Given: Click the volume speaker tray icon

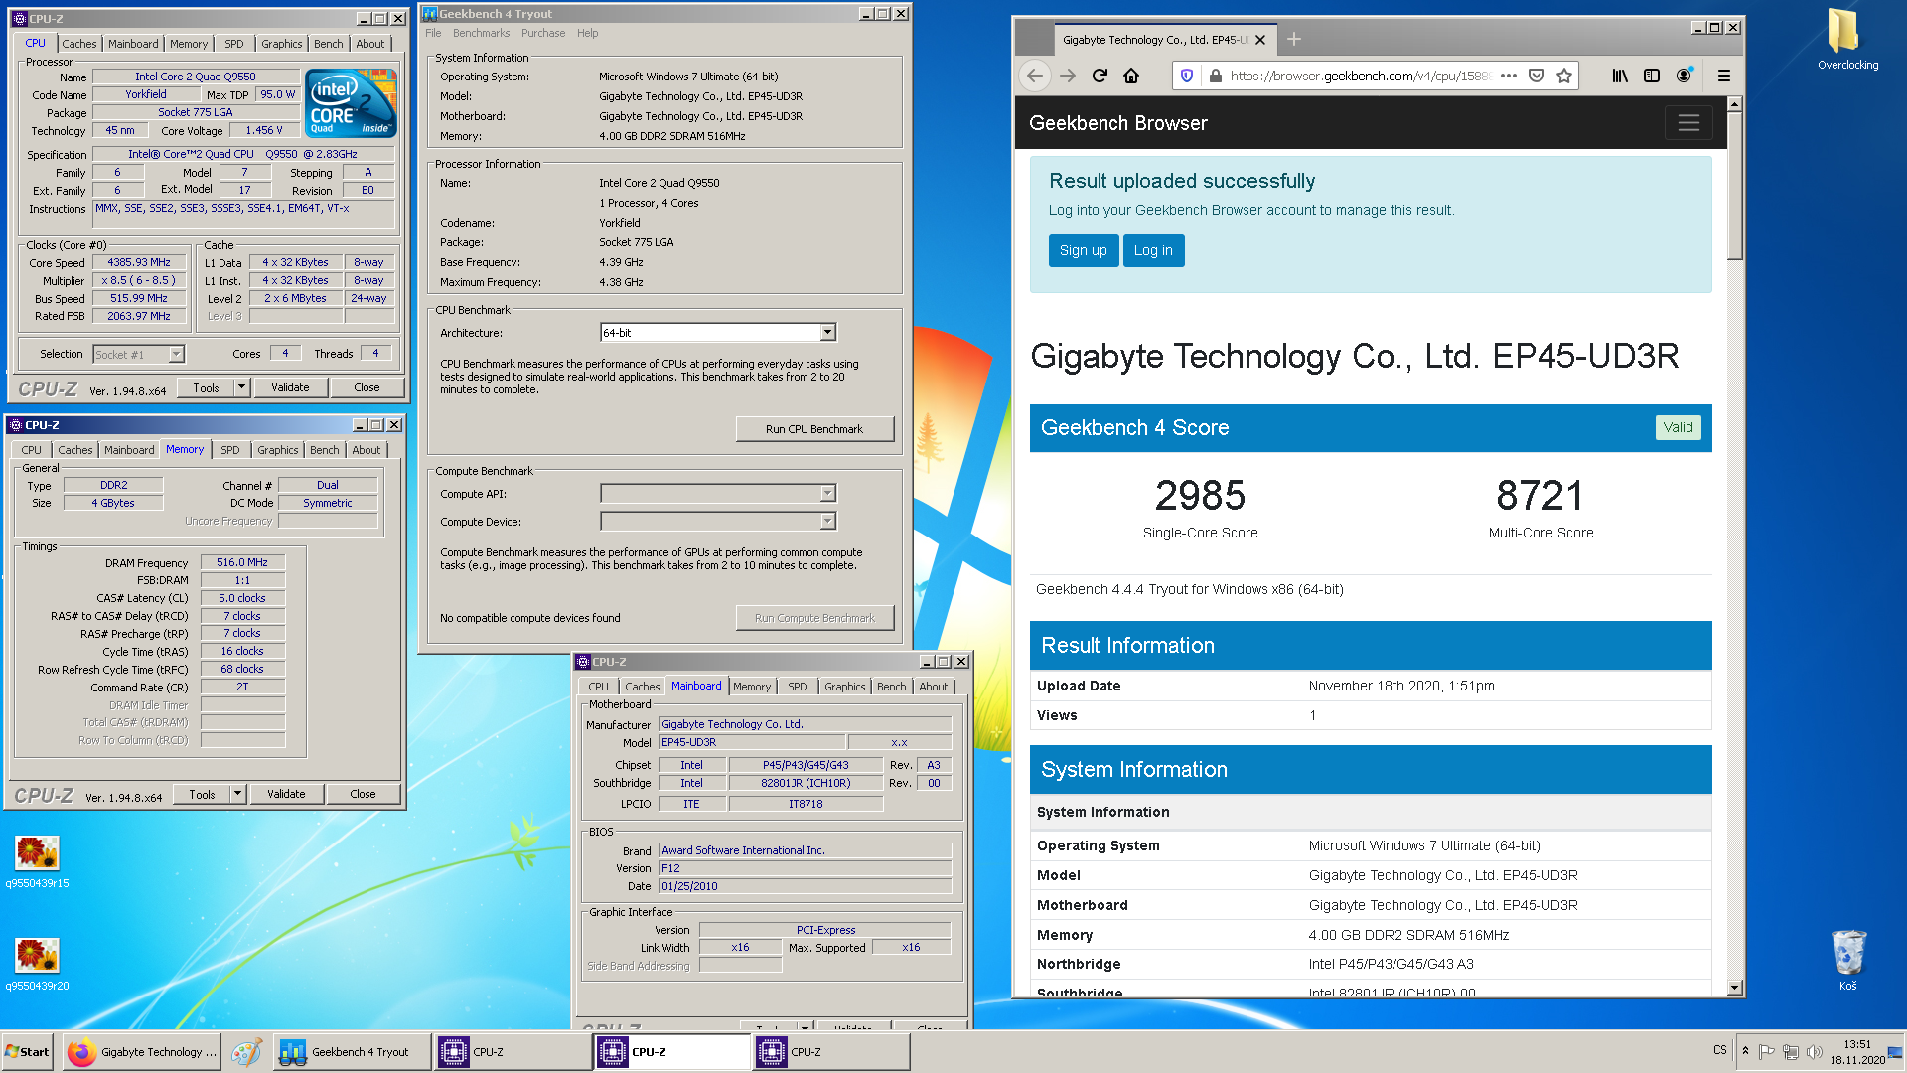Looking at the screenshot, I should [1814, 1052].
